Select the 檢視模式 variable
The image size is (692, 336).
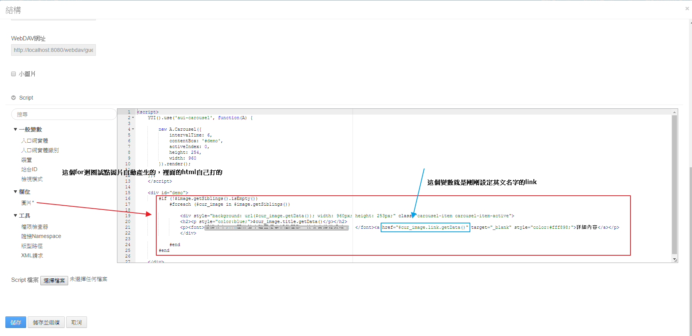click(32, 179)
